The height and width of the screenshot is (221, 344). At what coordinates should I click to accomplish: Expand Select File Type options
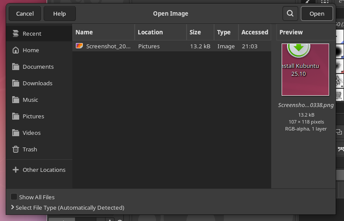click(70, 208)
